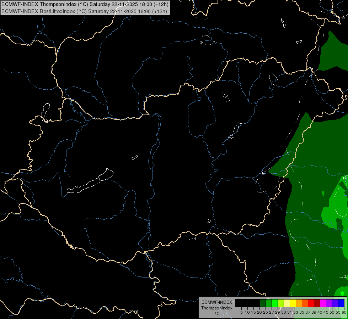The height and width of the screenshot is (319, 348).
Task: Select the pure yellow 31-33 legend swatch
Action: 293,303
